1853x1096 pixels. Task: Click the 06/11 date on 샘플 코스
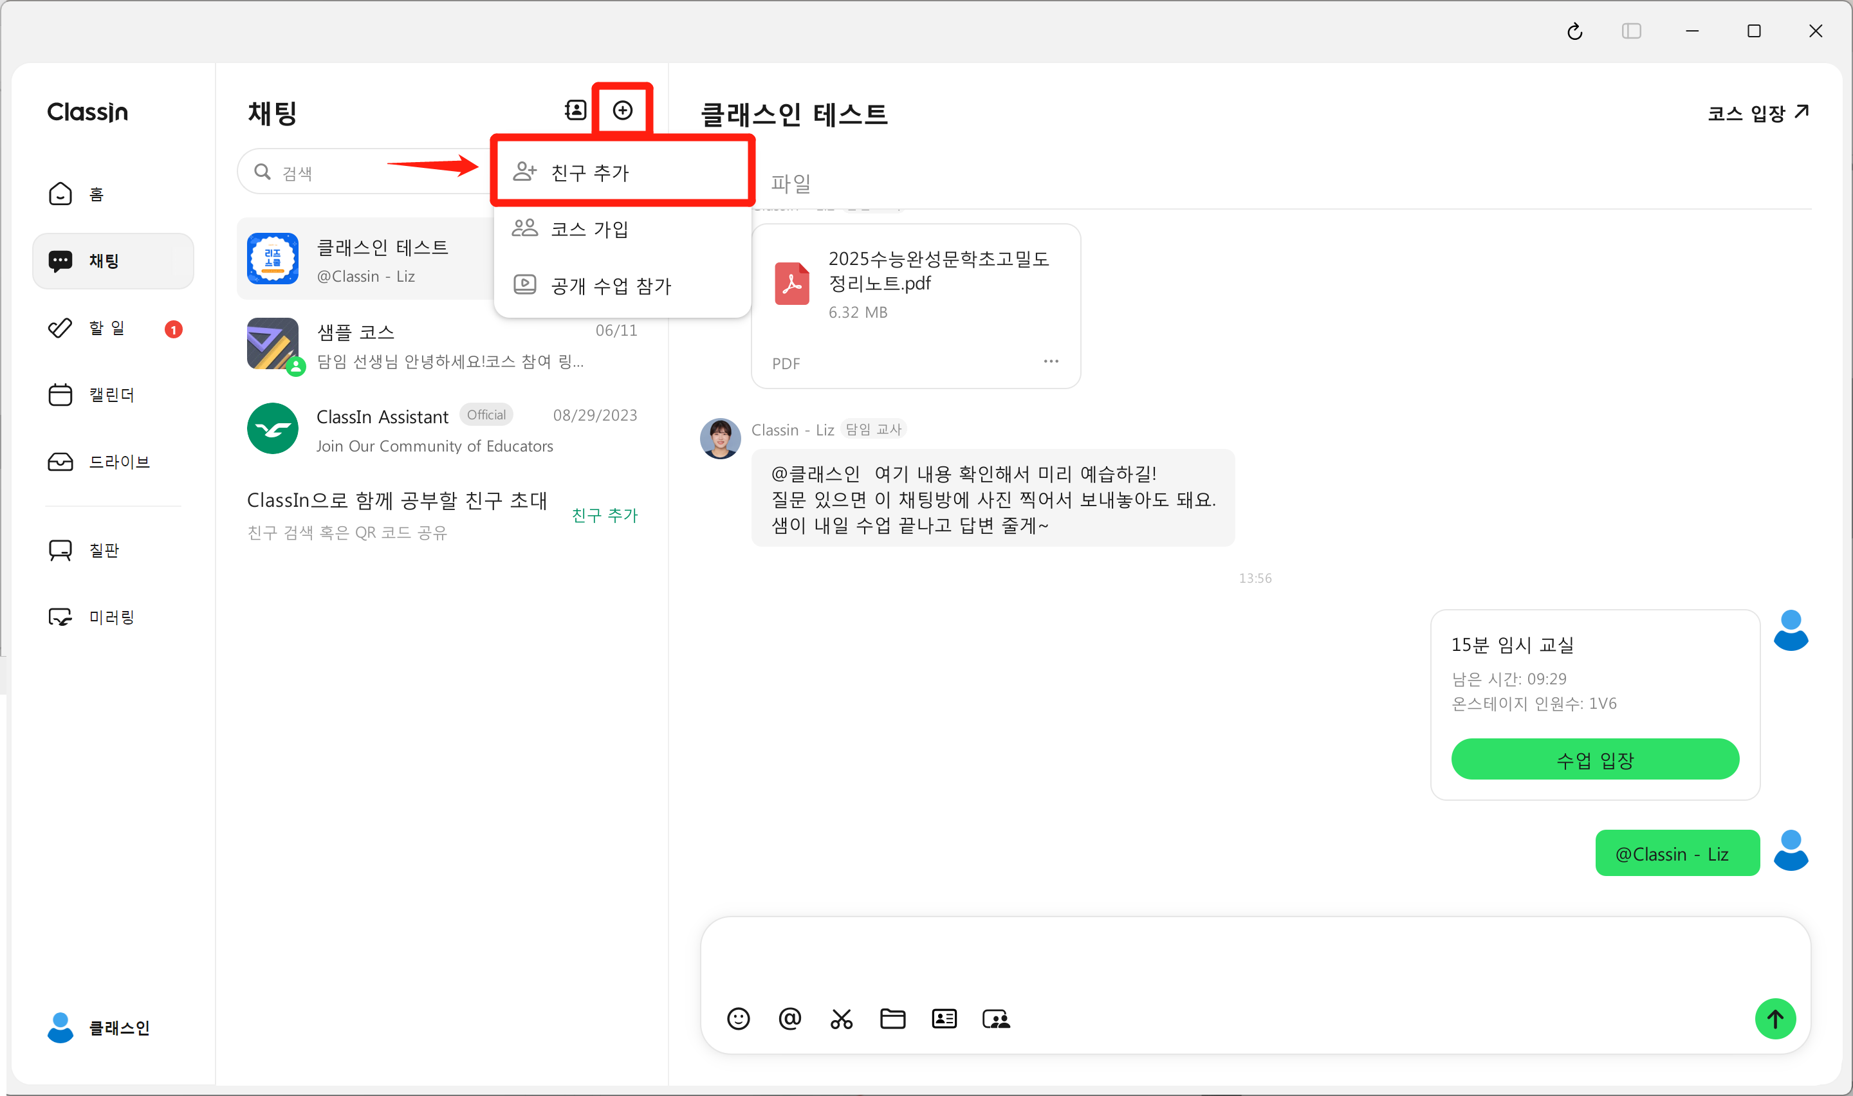tap(616, 330)
